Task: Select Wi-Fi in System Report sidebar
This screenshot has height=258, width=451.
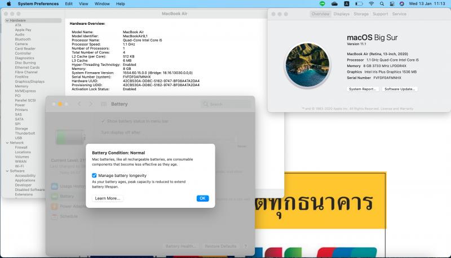Action: [19, 166]
